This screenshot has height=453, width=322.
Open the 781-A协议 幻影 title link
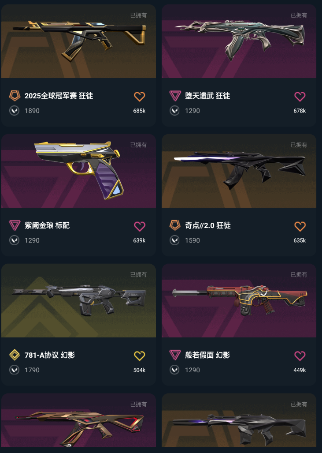50,355
